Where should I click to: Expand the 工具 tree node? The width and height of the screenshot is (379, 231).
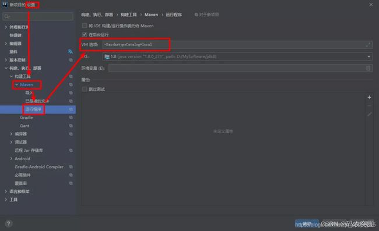[6, 200]
